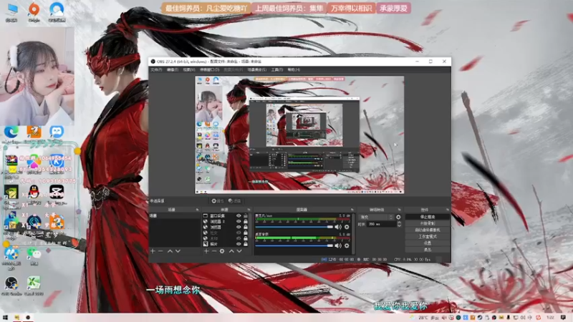The height and width of the screenshot is (322, 573).
Task: Pop out the 来源 dock with its header icon
Action: coord(249,210)
